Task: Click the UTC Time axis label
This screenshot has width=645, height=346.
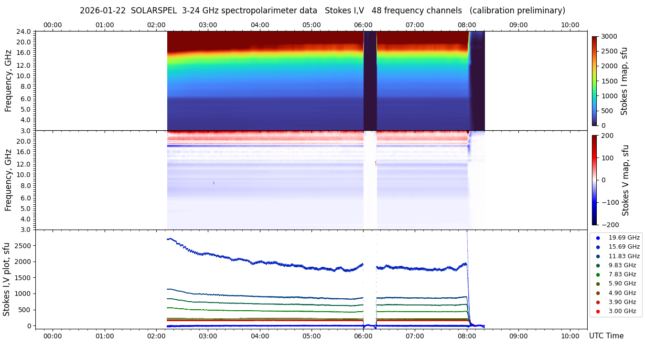Action: coord(606,336)
